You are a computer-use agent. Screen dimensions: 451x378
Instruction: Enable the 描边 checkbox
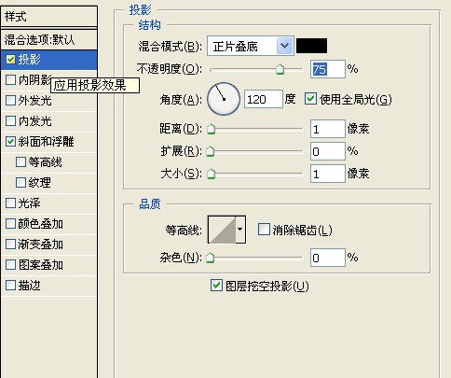point(10,286)
